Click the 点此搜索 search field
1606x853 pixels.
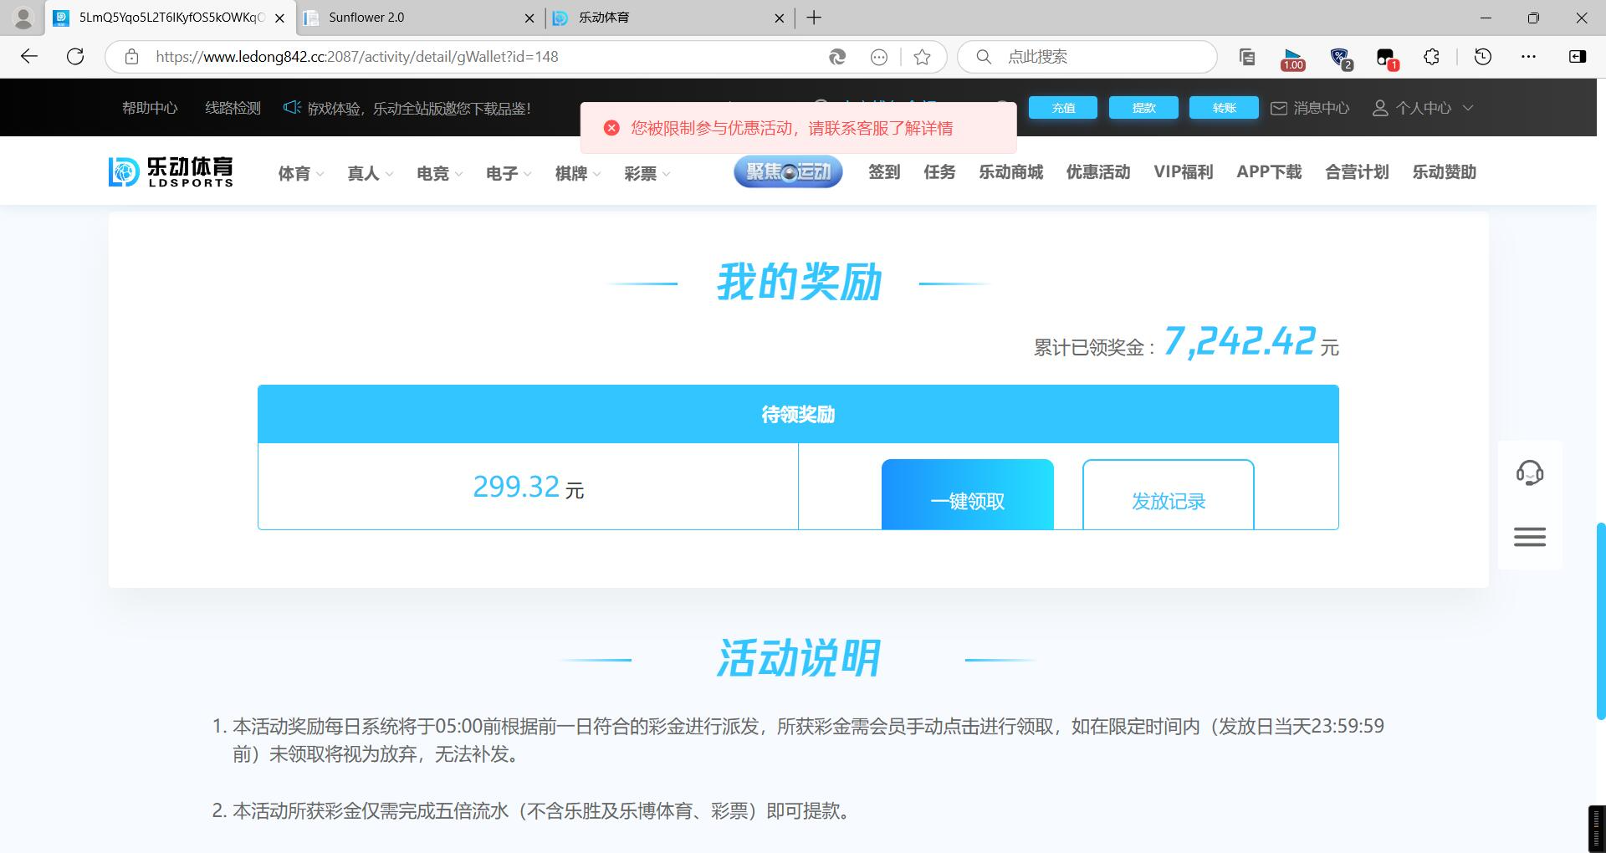(x=1096, y=57)
